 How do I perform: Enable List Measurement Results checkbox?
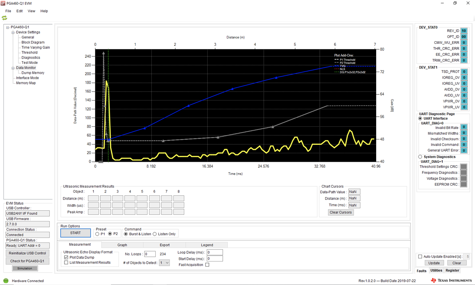click(66, 263)
